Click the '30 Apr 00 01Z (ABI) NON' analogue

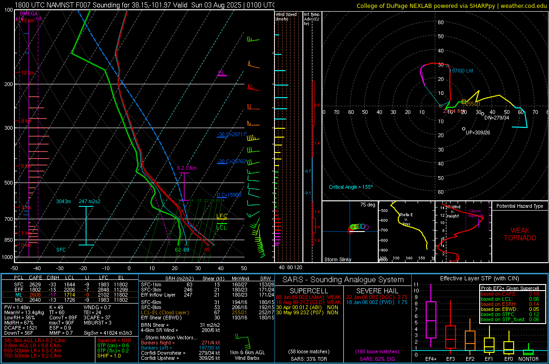tap(307, 307)
